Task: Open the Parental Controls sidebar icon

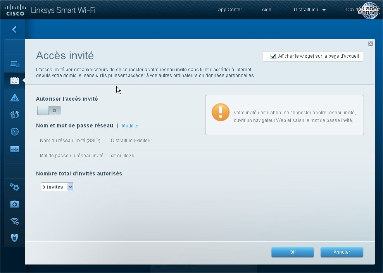Action: (x=15, y=98)
